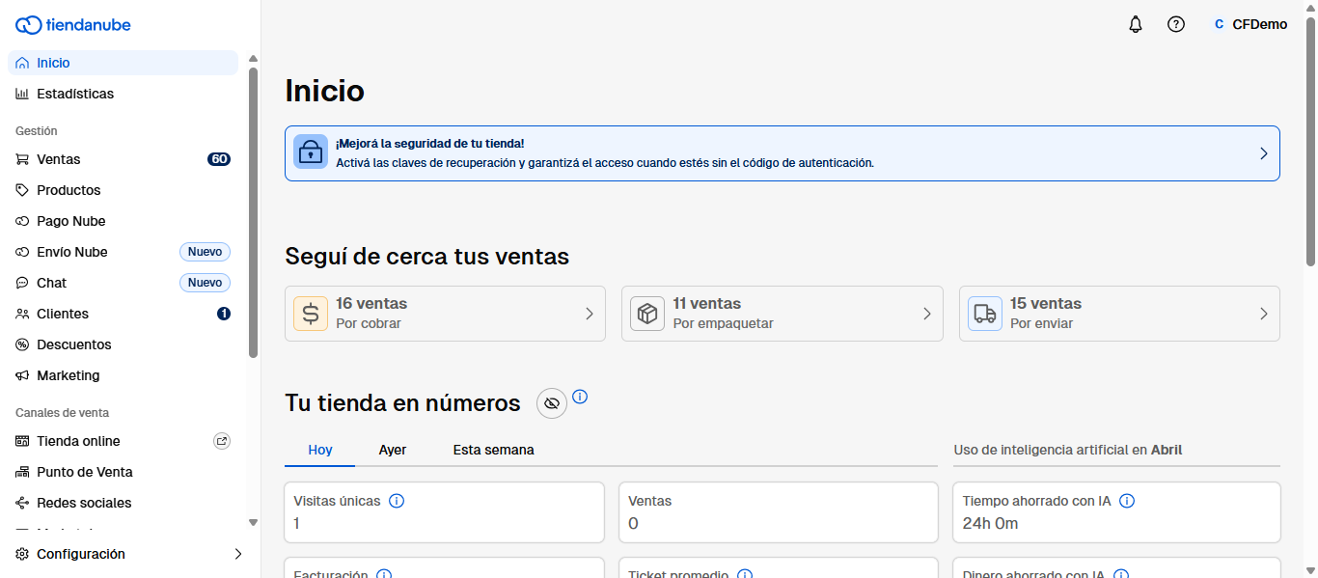
Task: Click the info icon next to the hide numbers button
Action: (x=580, y=397)
